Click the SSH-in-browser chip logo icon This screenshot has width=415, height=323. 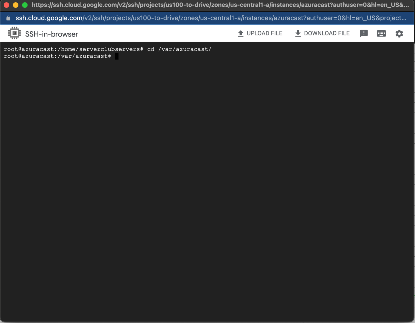coord(15,33)
